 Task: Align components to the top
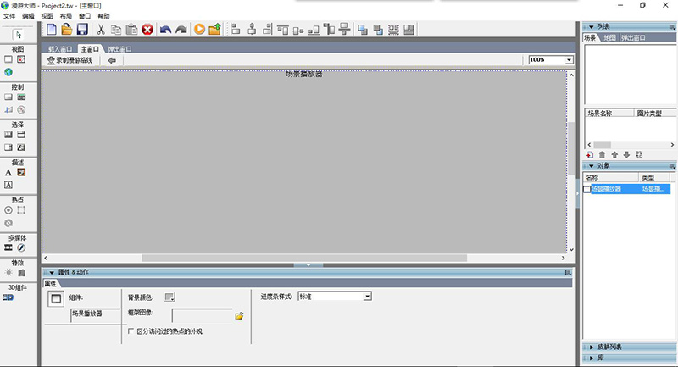point(283,30)
